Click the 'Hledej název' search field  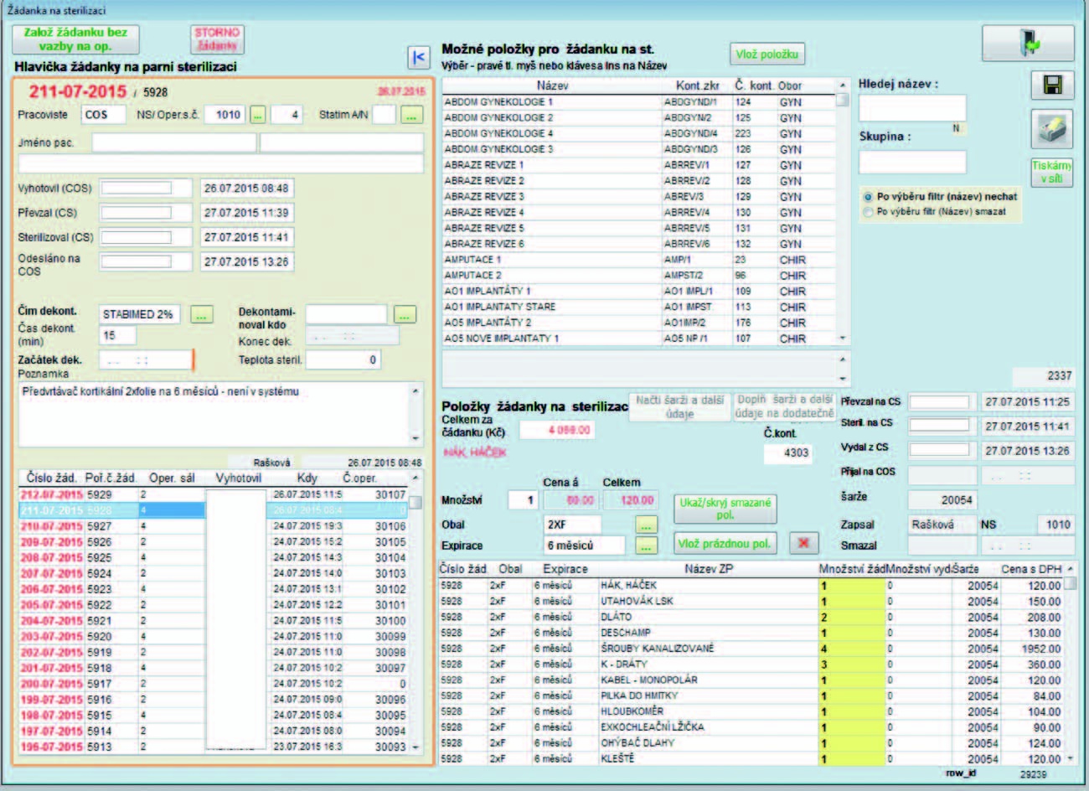point(911,108)
